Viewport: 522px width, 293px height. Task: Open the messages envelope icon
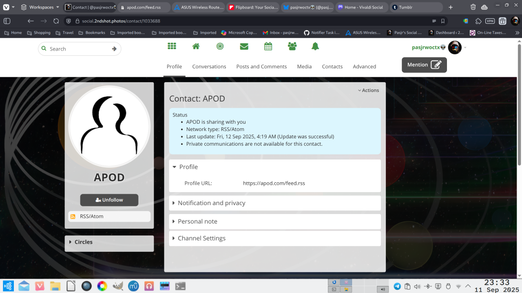point(244,46)
